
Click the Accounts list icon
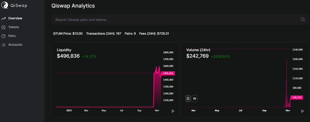(x=3, y=45)
